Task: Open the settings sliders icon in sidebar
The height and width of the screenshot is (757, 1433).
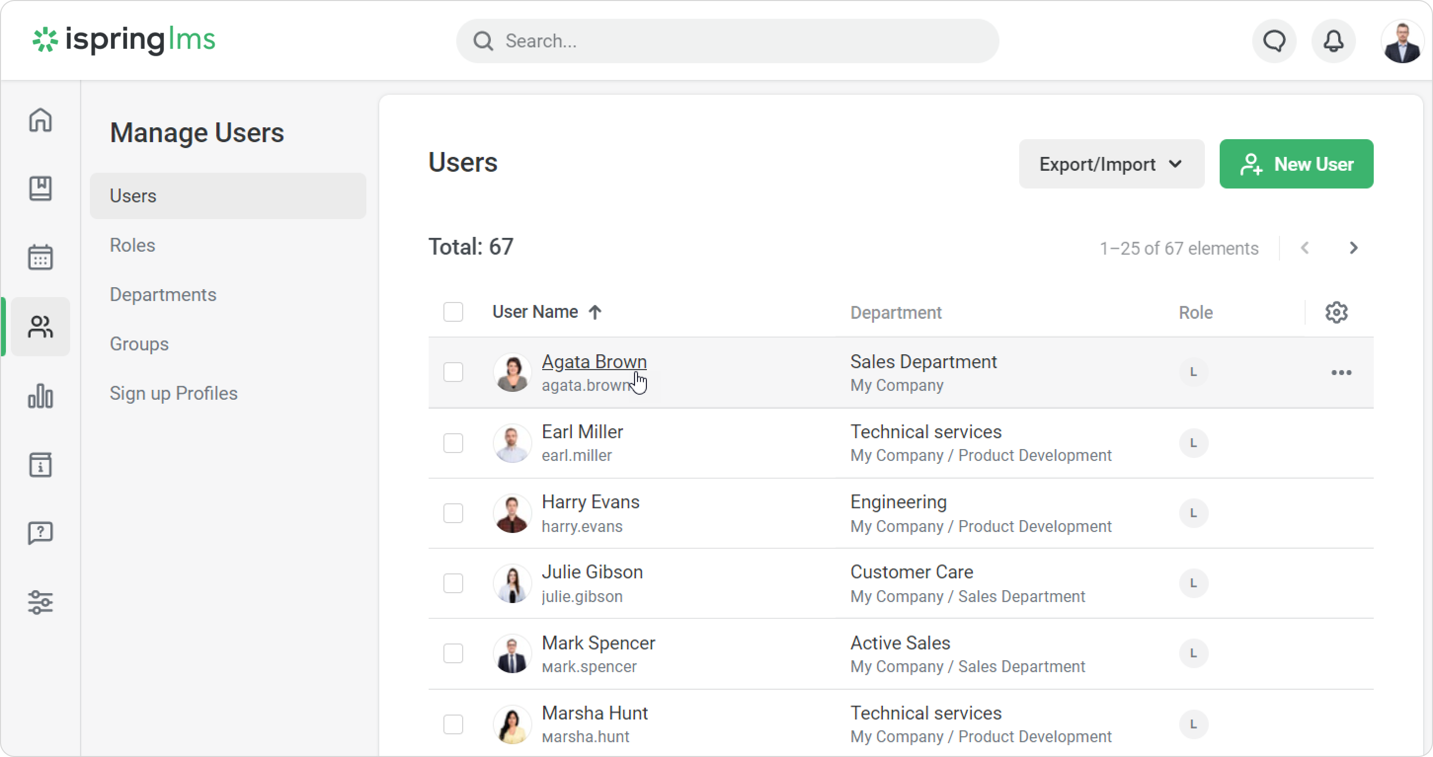Action: 40,602
